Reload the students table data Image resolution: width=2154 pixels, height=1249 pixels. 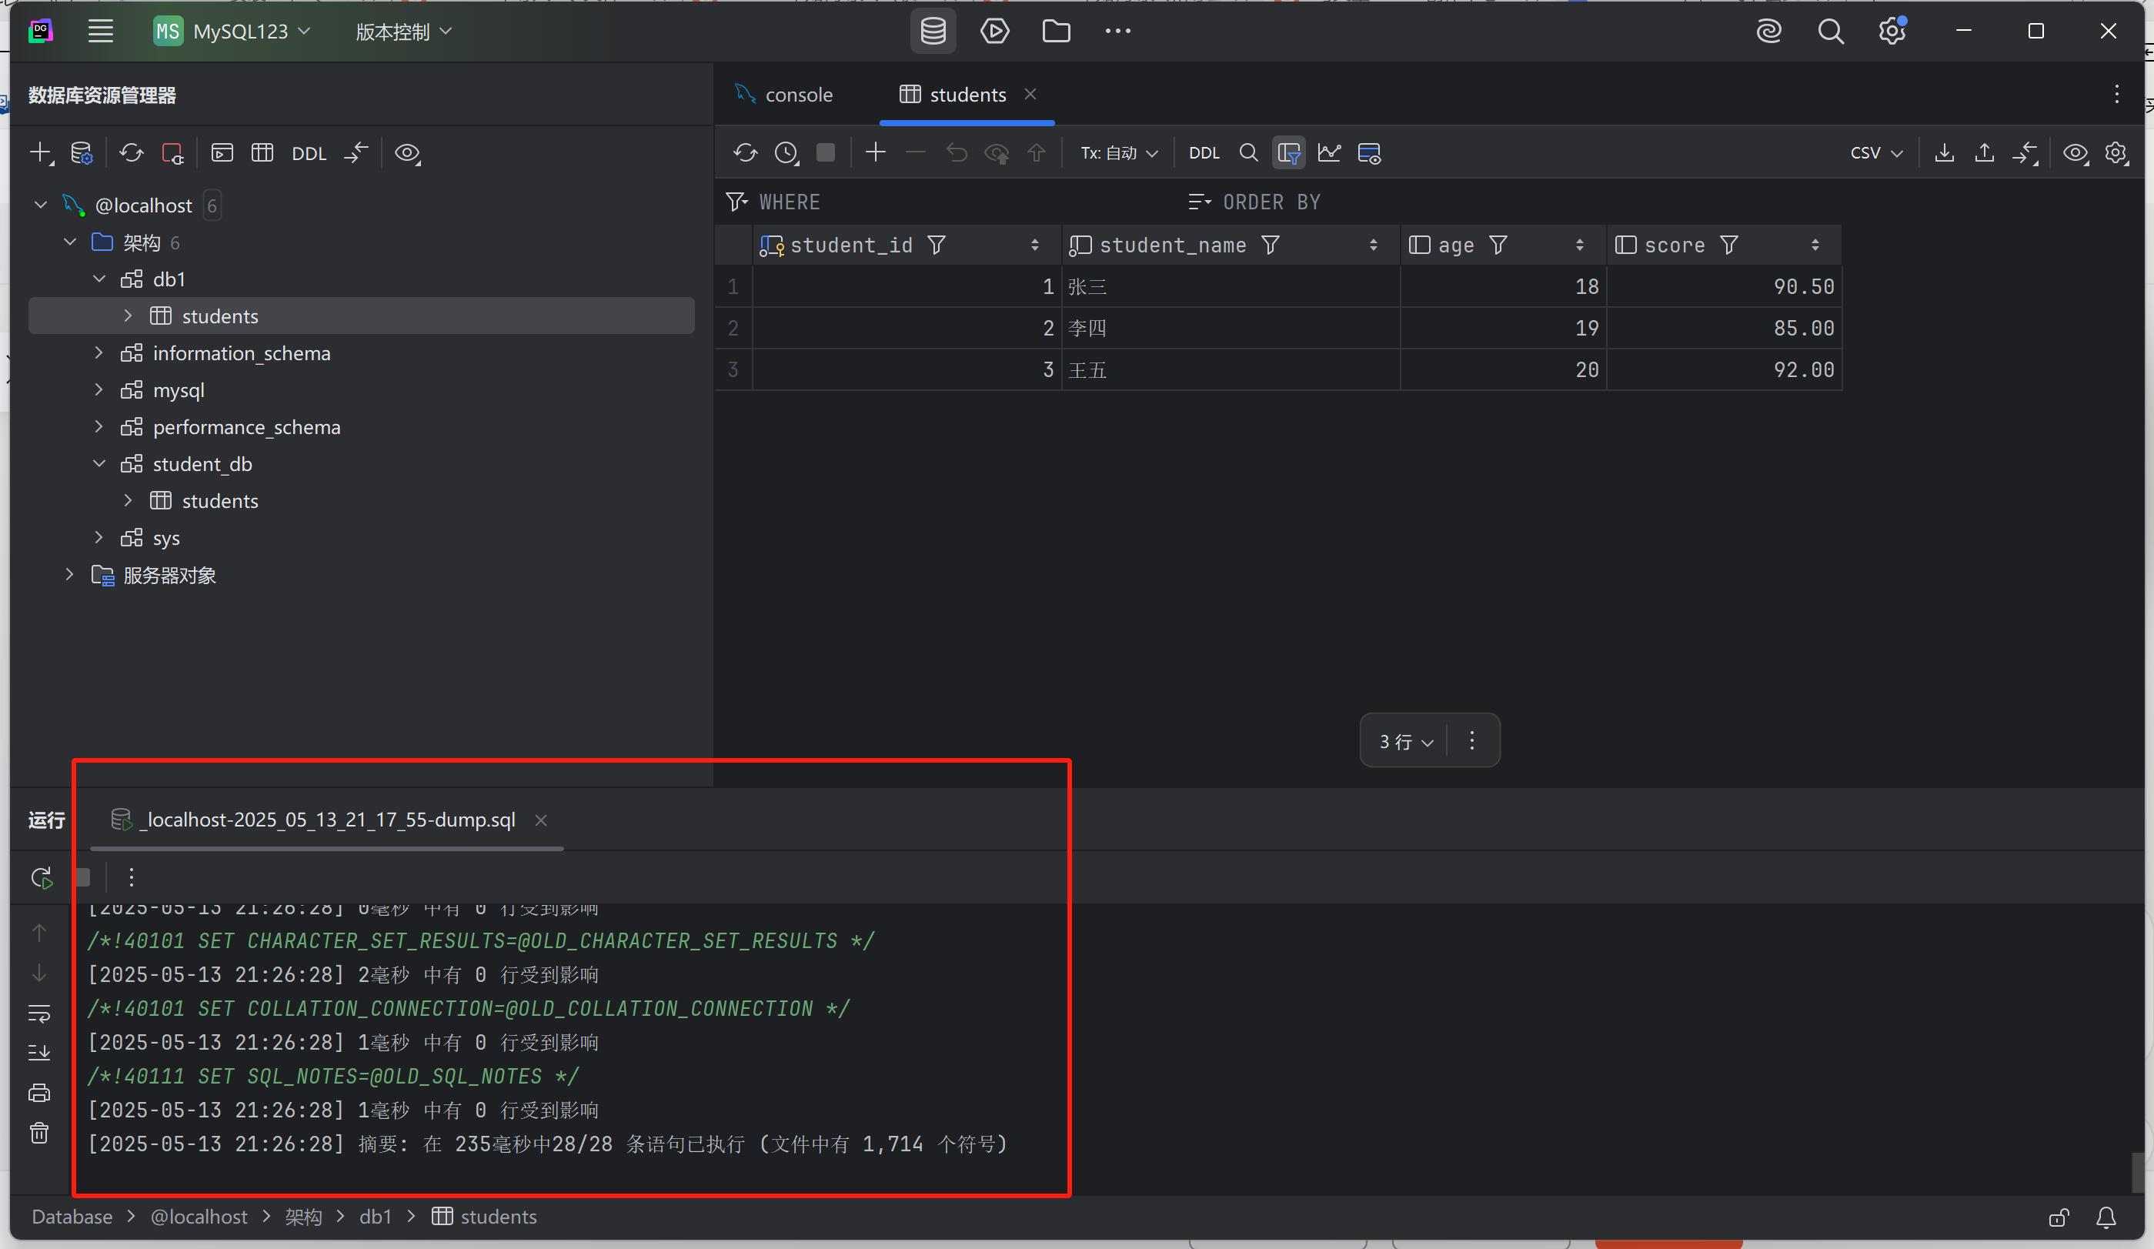[746, 153]
